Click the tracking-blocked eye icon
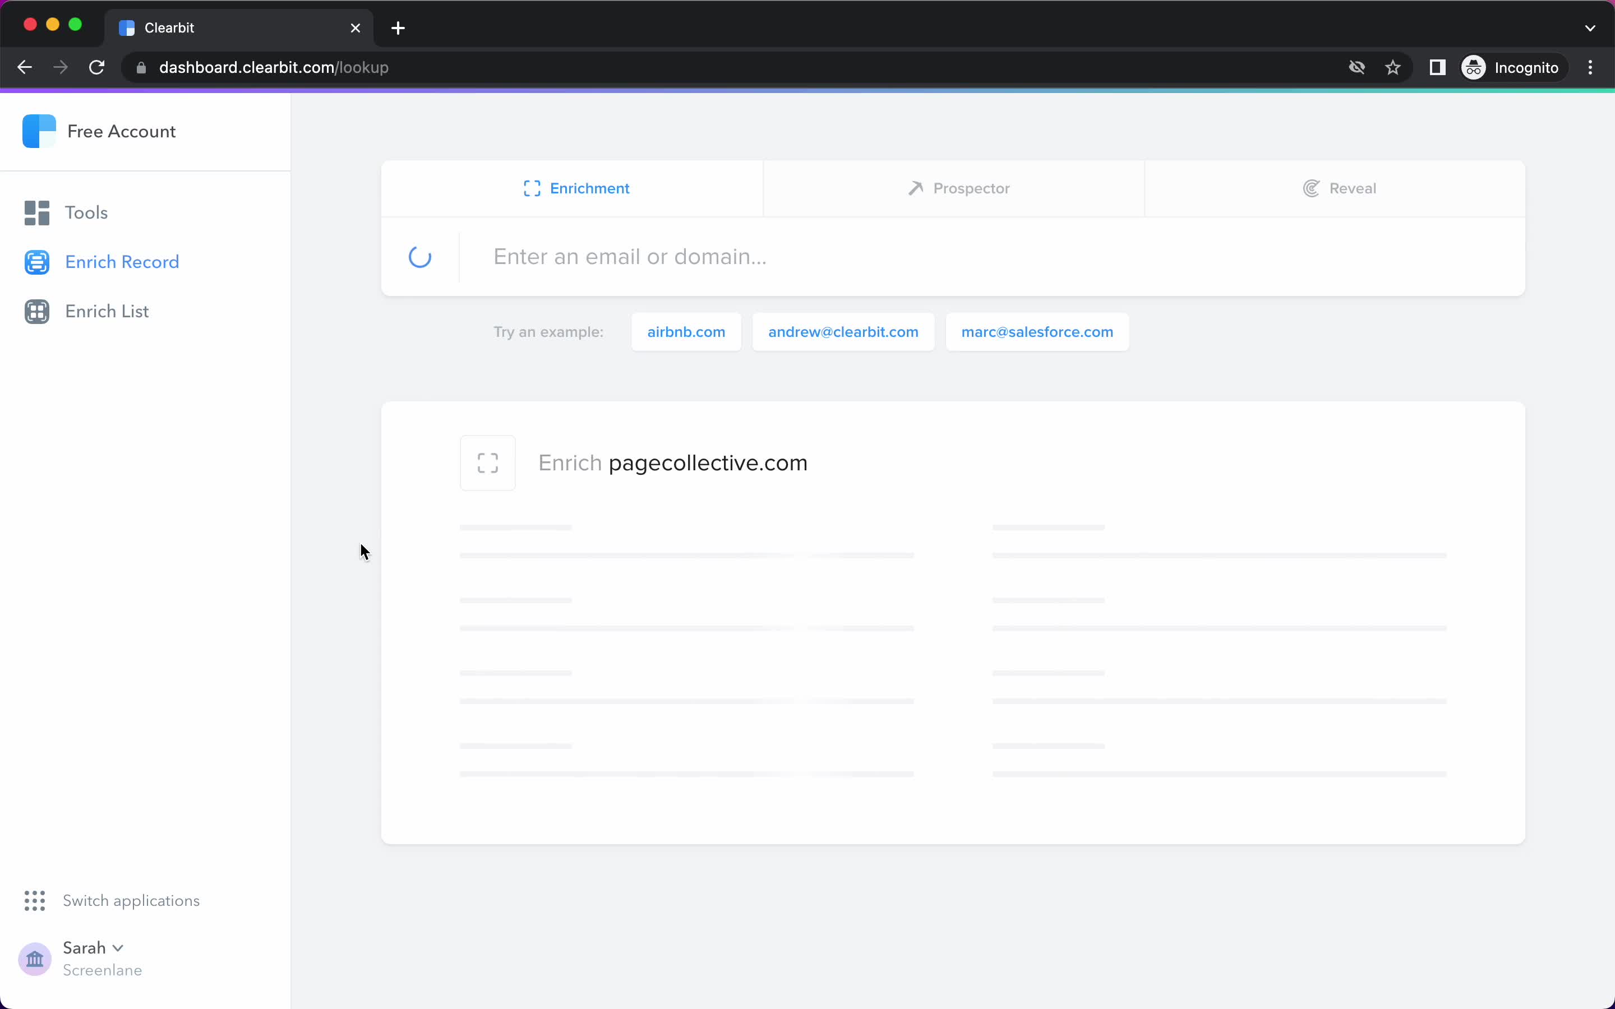This screenshot has height=1009, width=1615. (1356, 67)
